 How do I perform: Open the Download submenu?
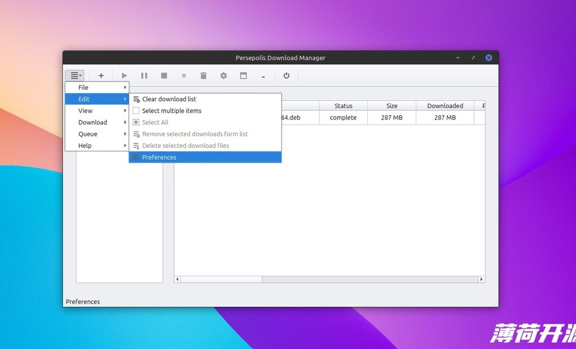coord(97,123)
